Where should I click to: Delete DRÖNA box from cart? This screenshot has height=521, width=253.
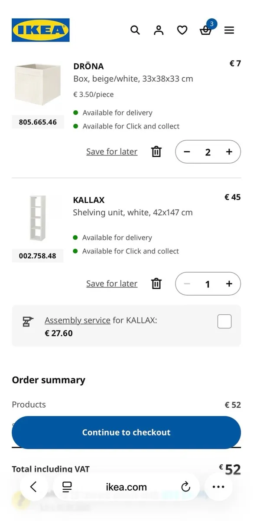(156, 152)
